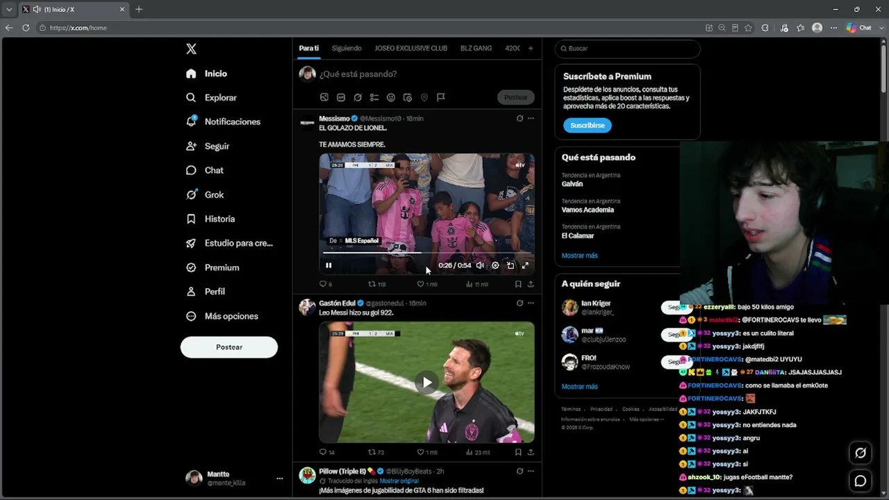The image size is (889, 500).
Task: Open browser tab list dropdown arrow
Action: point(8,10)
